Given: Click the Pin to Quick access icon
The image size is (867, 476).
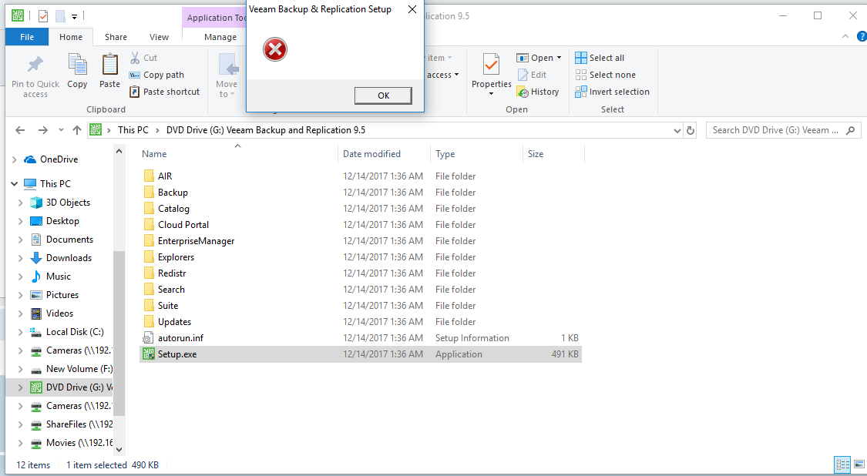Looking at the screenshot, I should (35, 65).
